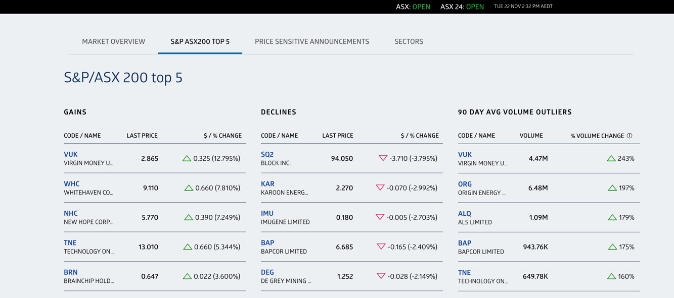Click TNE's last price 13.010
This screenshot has height=298, width=674.
pos(148,247)
